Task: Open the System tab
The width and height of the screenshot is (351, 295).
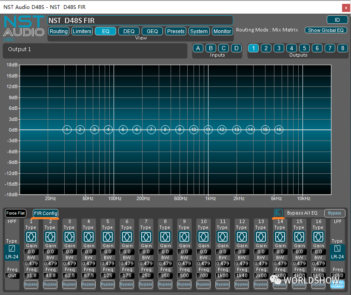Action: click(199, 31)
